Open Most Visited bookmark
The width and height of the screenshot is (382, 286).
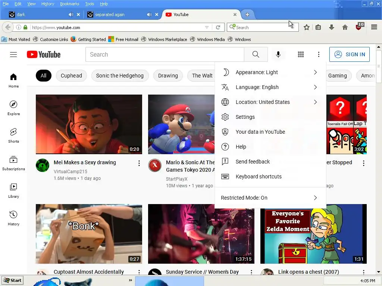point(16,39)
